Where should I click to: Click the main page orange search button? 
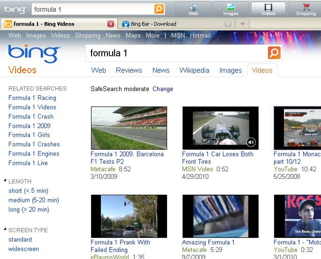click(x=274, y=53)
